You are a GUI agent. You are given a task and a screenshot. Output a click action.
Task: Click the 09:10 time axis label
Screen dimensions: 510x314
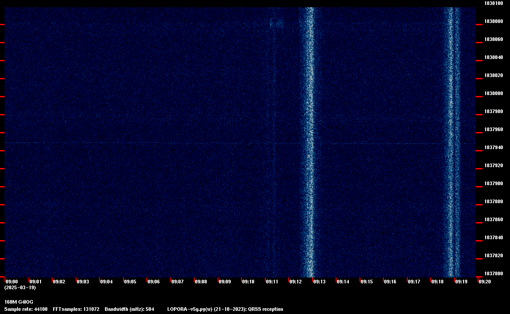(x=248, y=282)
